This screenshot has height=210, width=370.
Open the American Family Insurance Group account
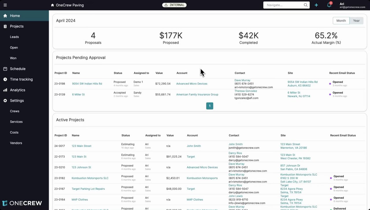197,95
